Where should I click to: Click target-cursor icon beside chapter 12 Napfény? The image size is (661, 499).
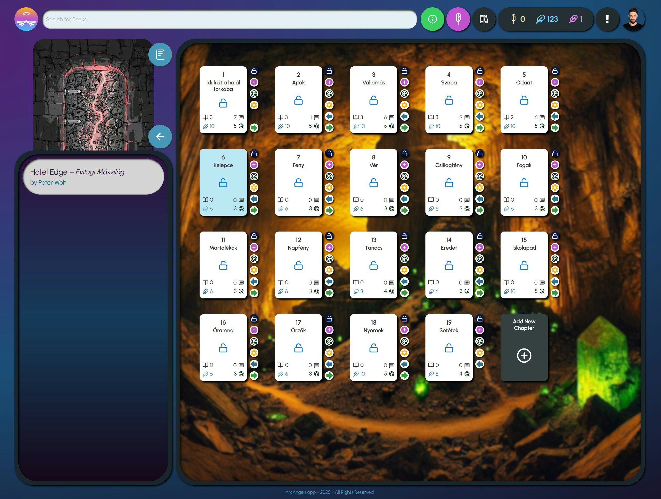tap(329, 259)
